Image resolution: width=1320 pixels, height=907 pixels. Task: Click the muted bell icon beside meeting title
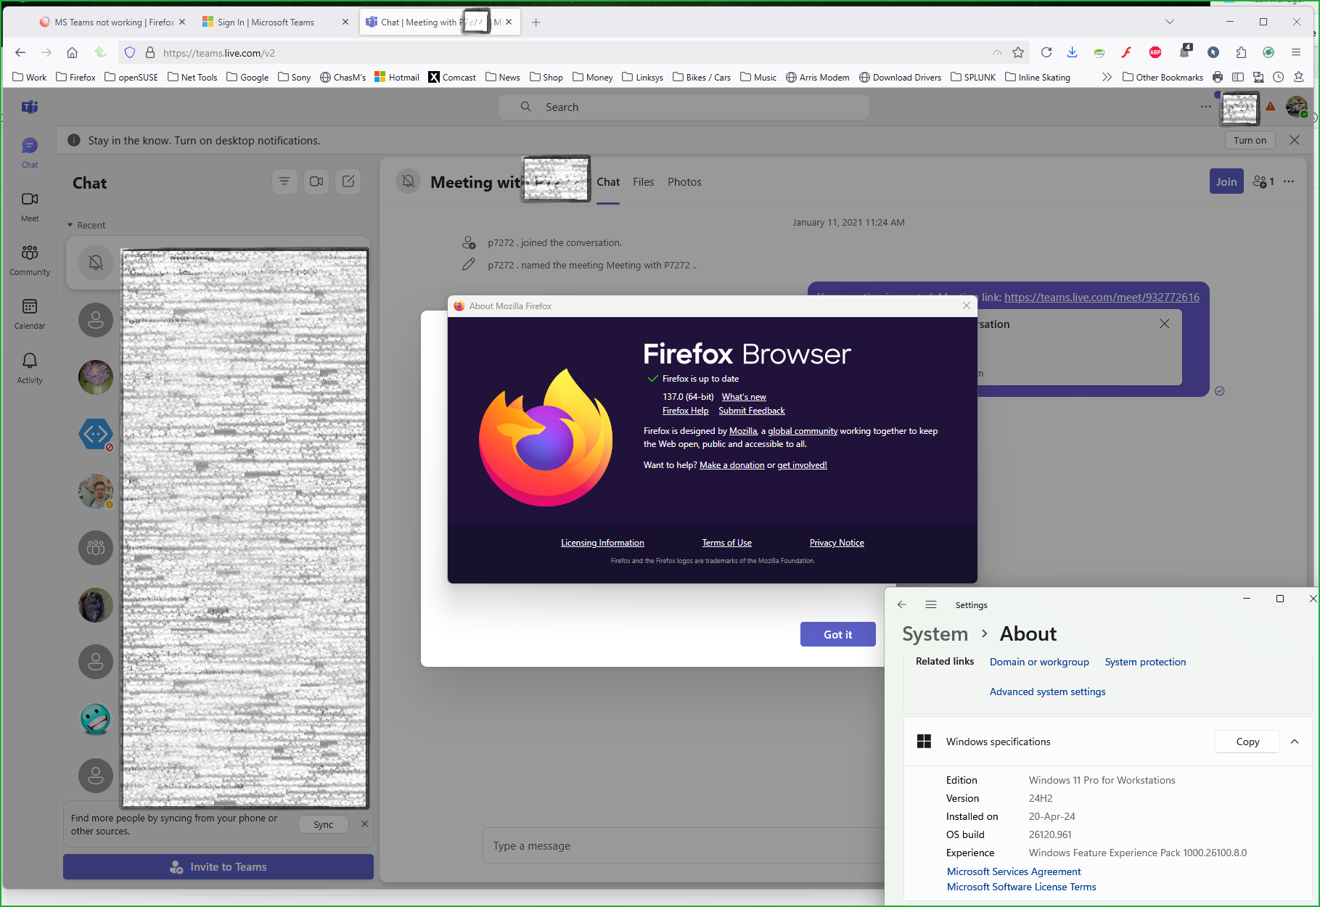pyautogui.click(x=409, y=181)
